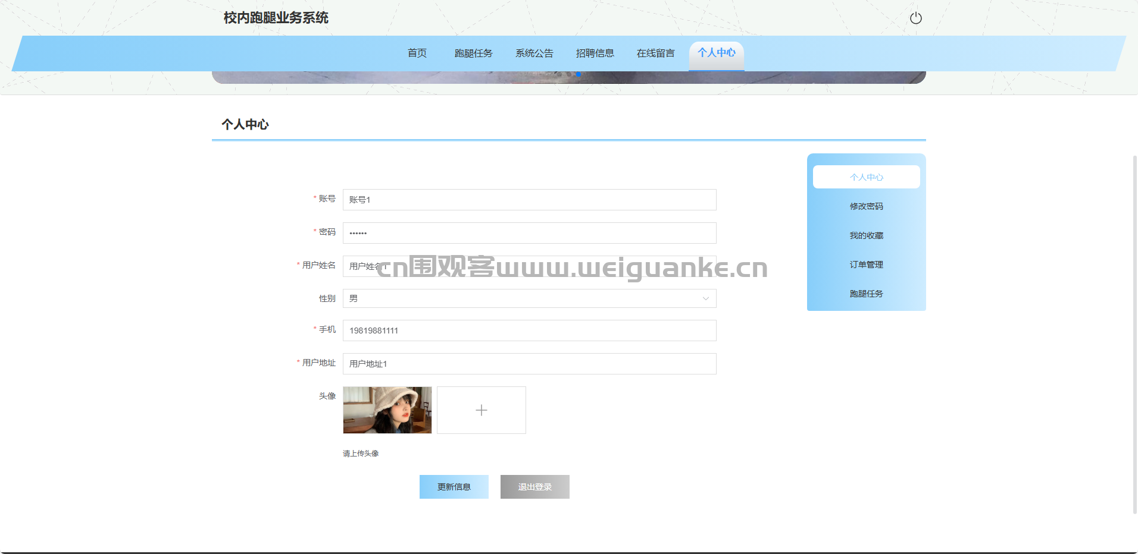Select 修改密码 in the sidebar
This screenshot has height=554, width=1138.
[866, 206]
